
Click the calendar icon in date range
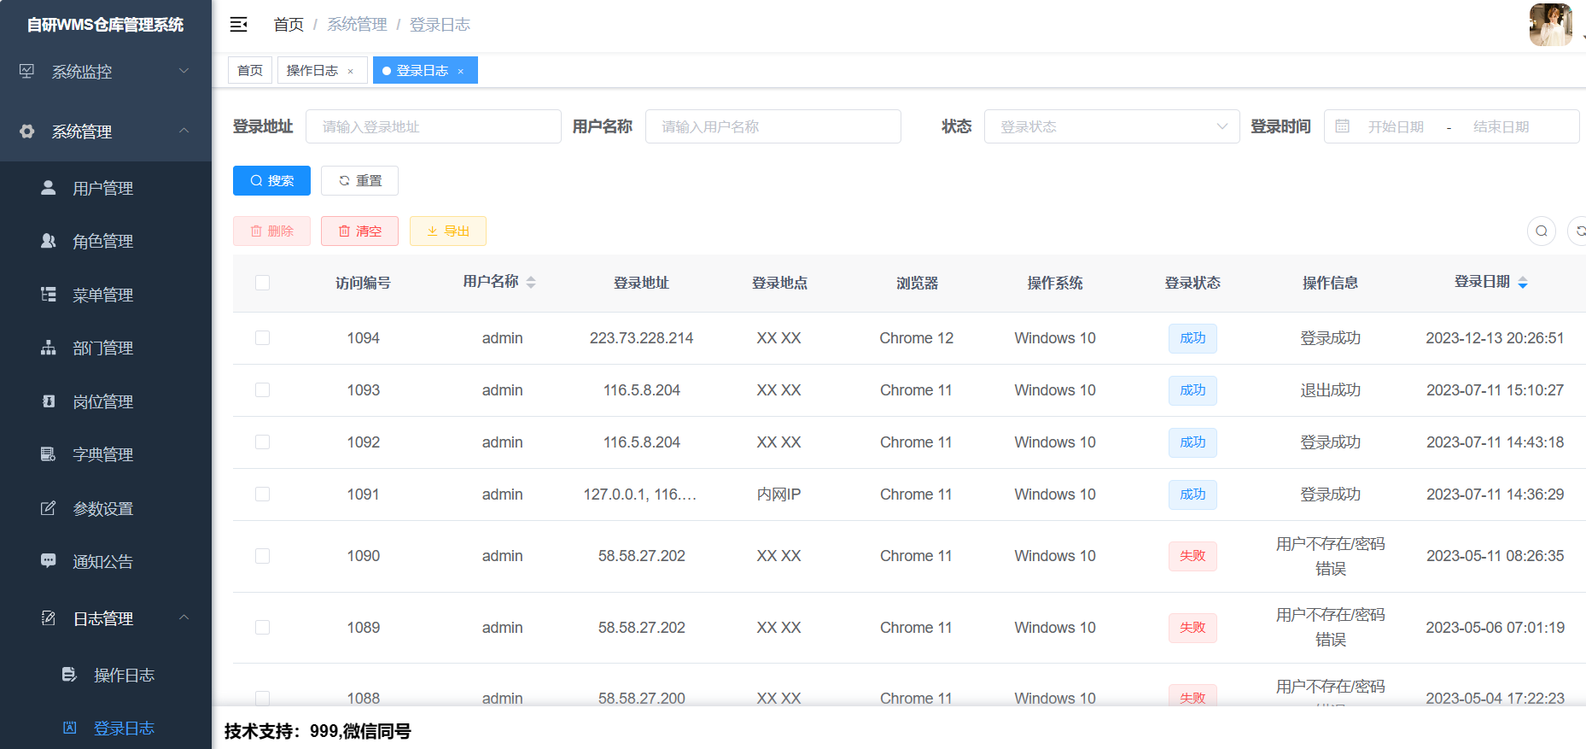tap(1342, 126)
